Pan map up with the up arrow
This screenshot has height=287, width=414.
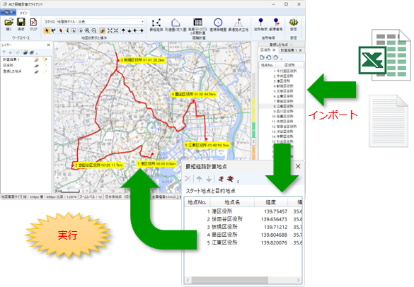coord(123,30)
